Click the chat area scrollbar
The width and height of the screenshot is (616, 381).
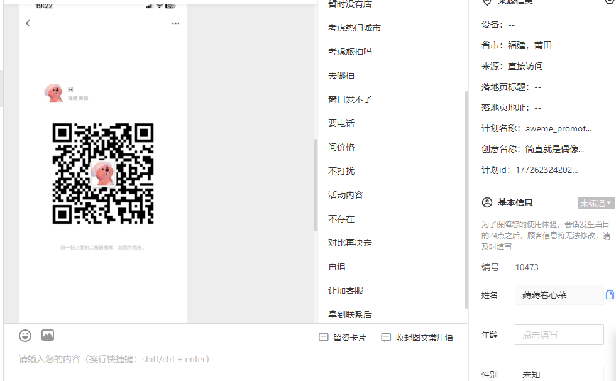pos(315,185)
